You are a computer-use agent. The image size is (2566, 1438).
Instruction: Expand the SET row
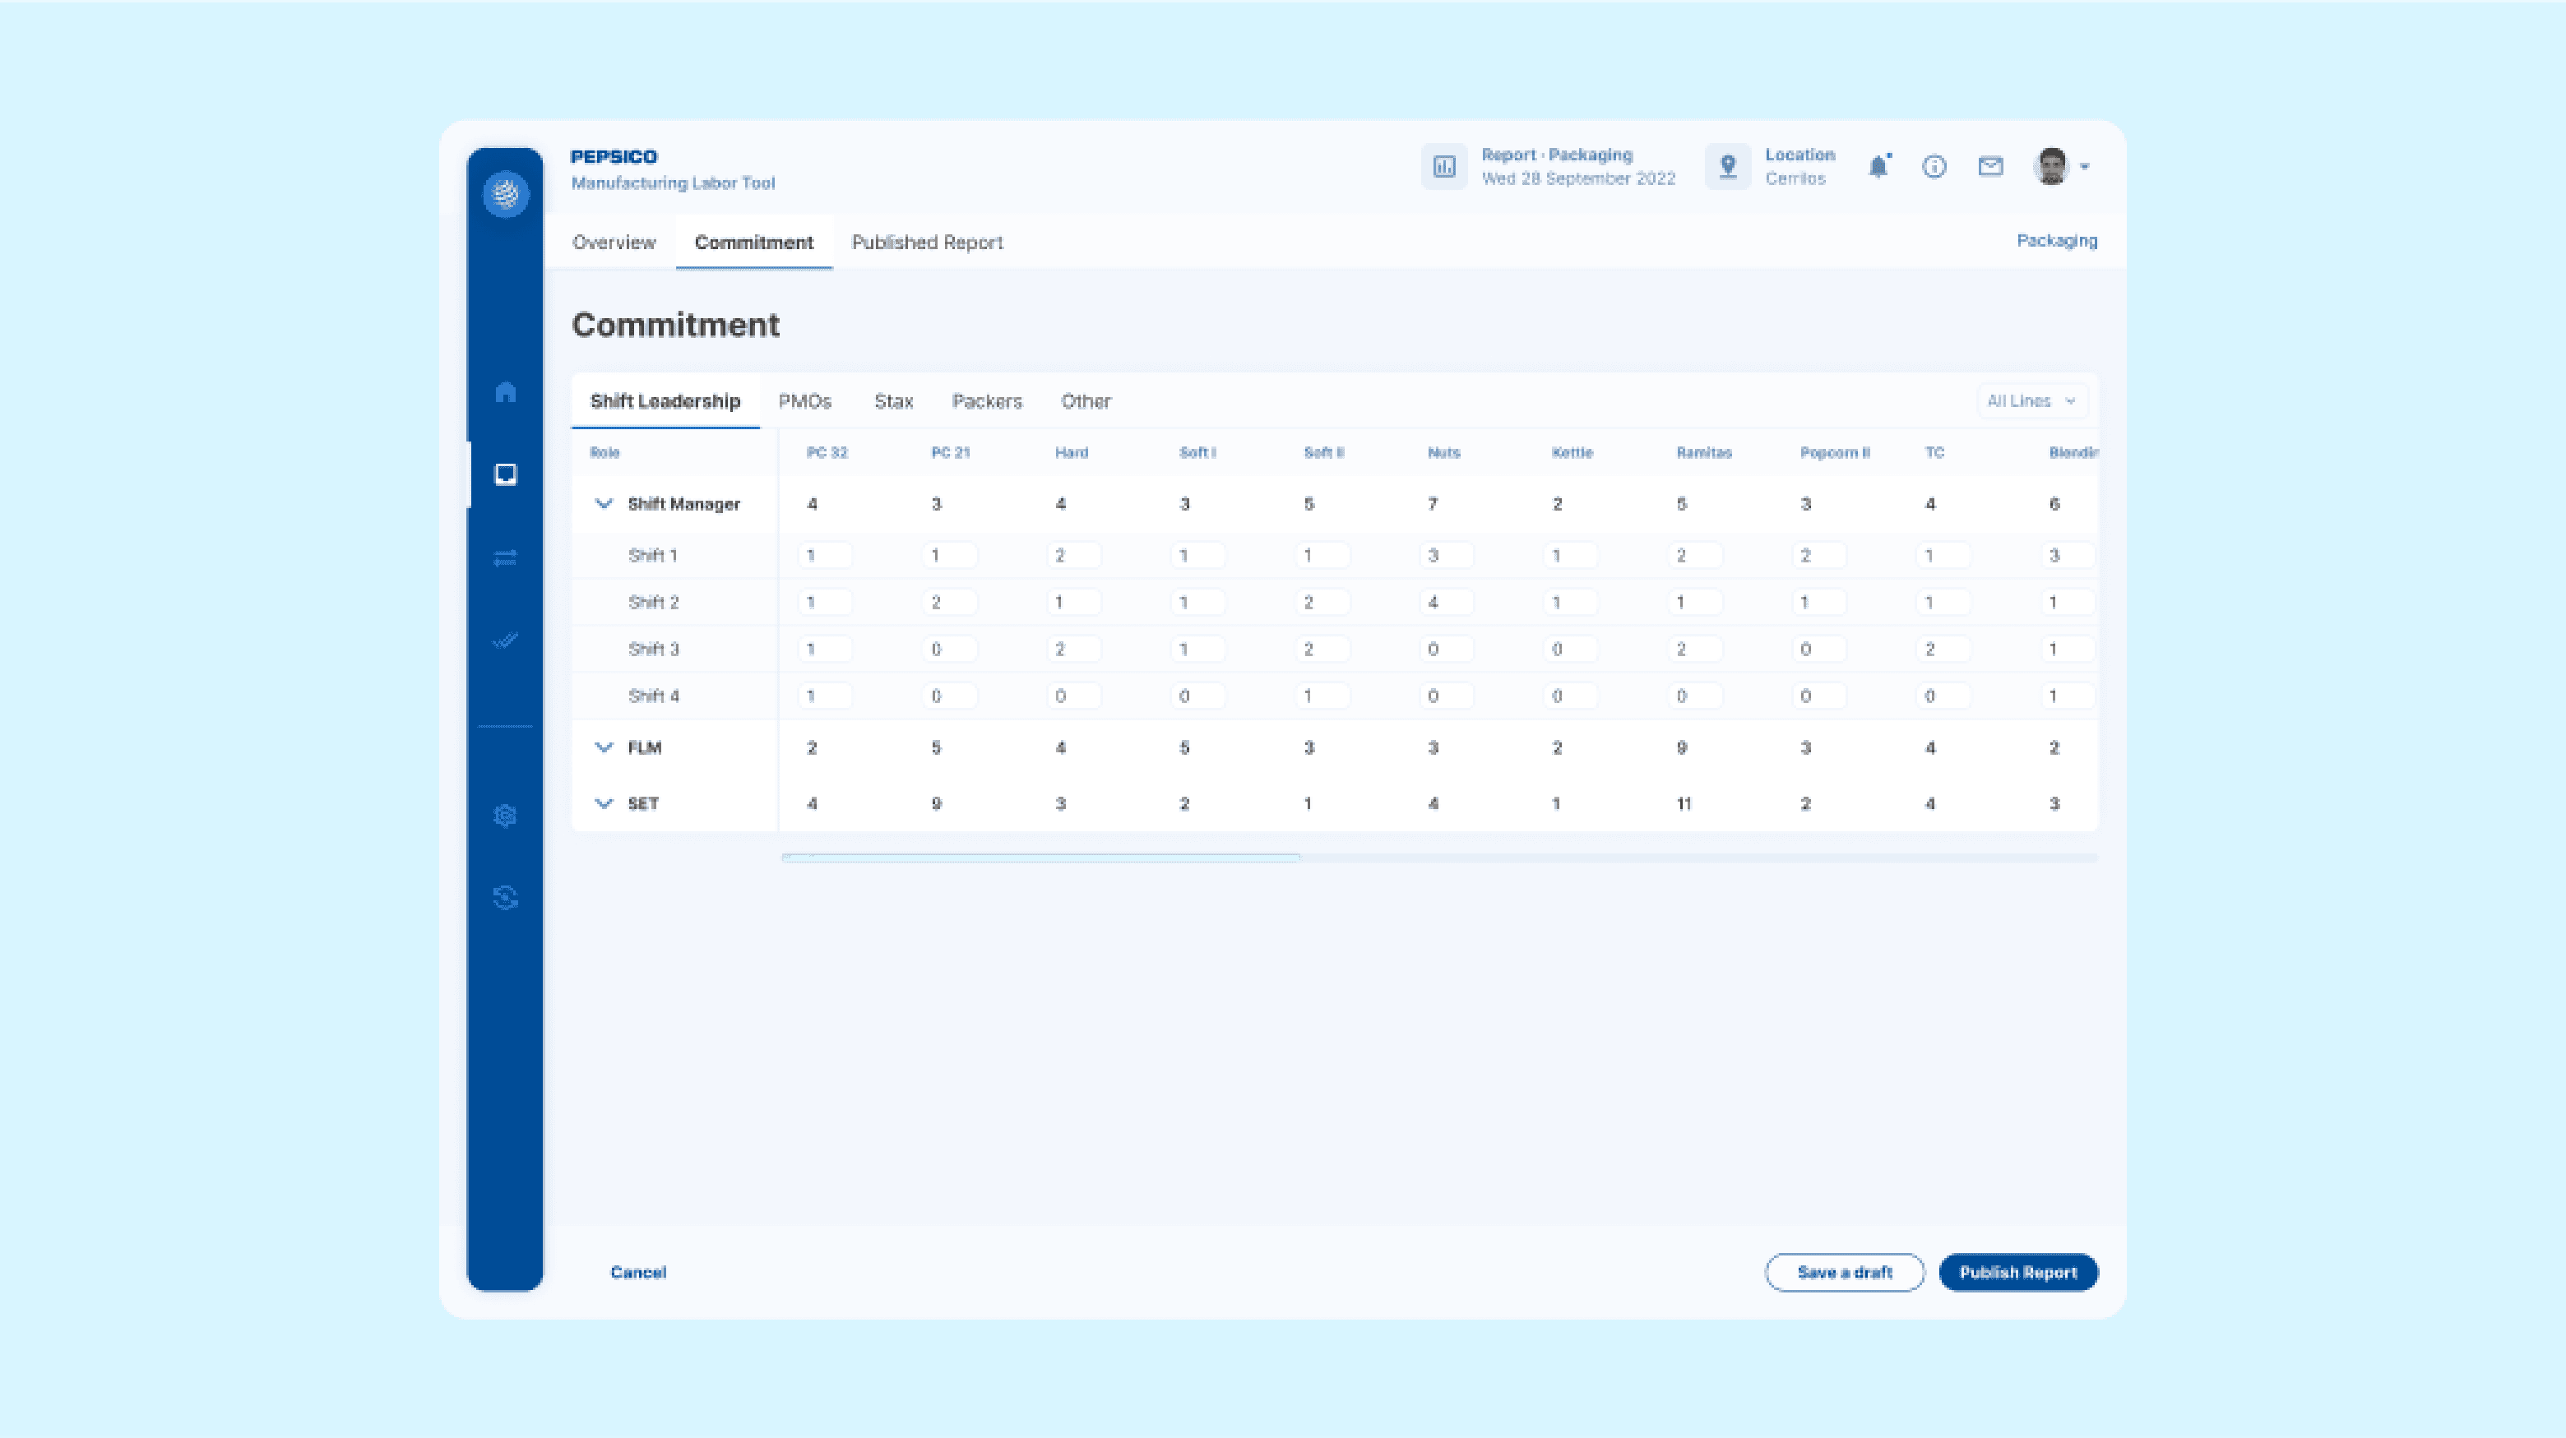click(x=604, y=803)
